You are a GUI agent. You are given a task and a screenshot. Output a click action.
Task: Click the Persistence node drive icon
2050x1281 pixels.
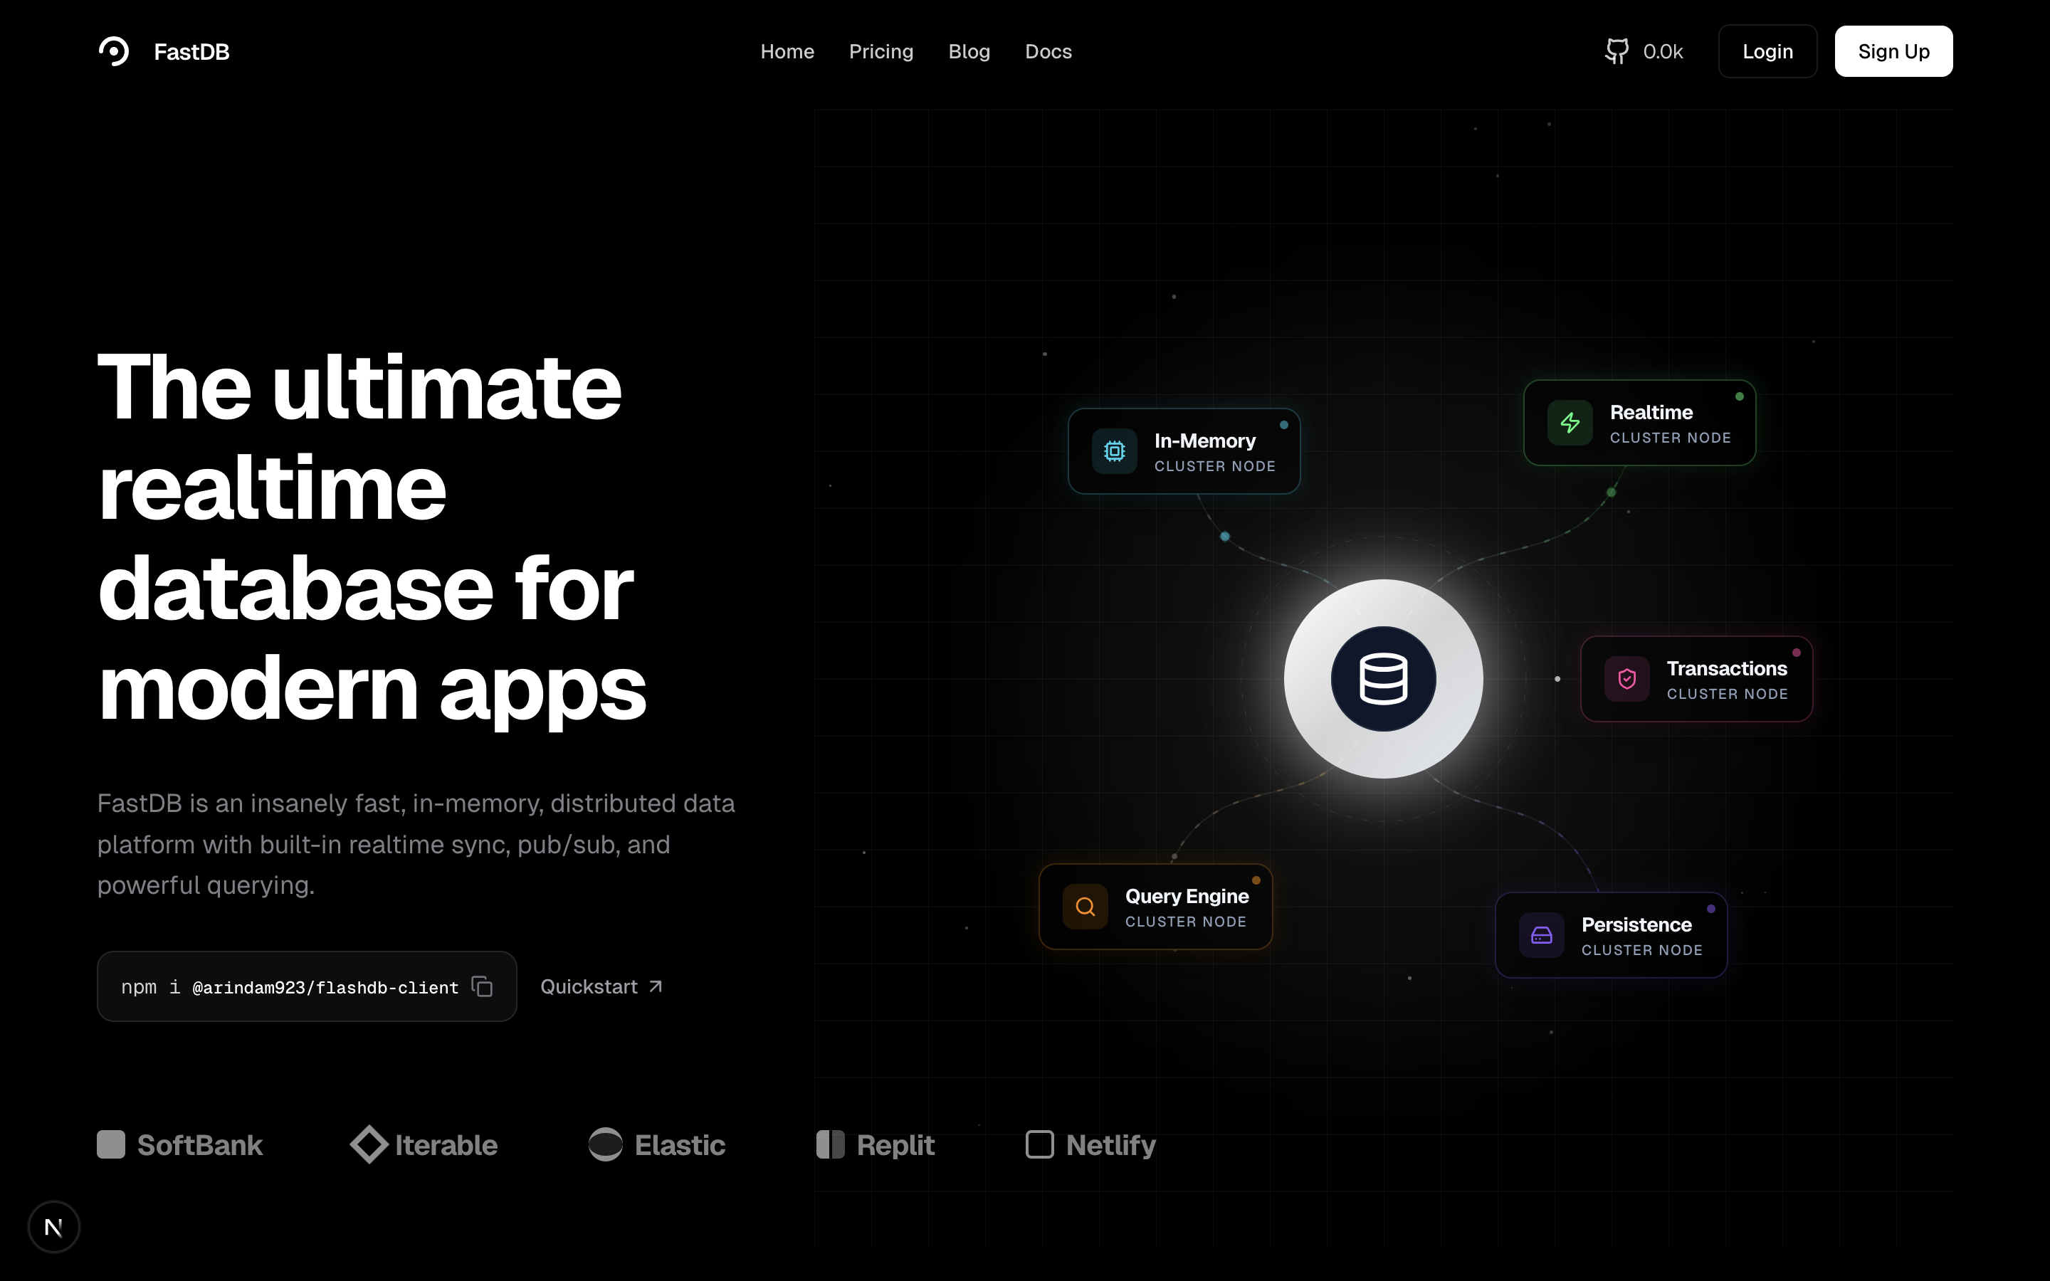(1542, 934)
